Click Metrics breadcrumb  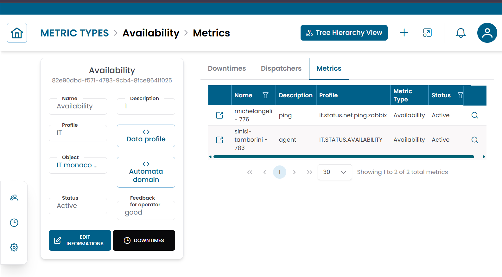[x=211, y=33]
